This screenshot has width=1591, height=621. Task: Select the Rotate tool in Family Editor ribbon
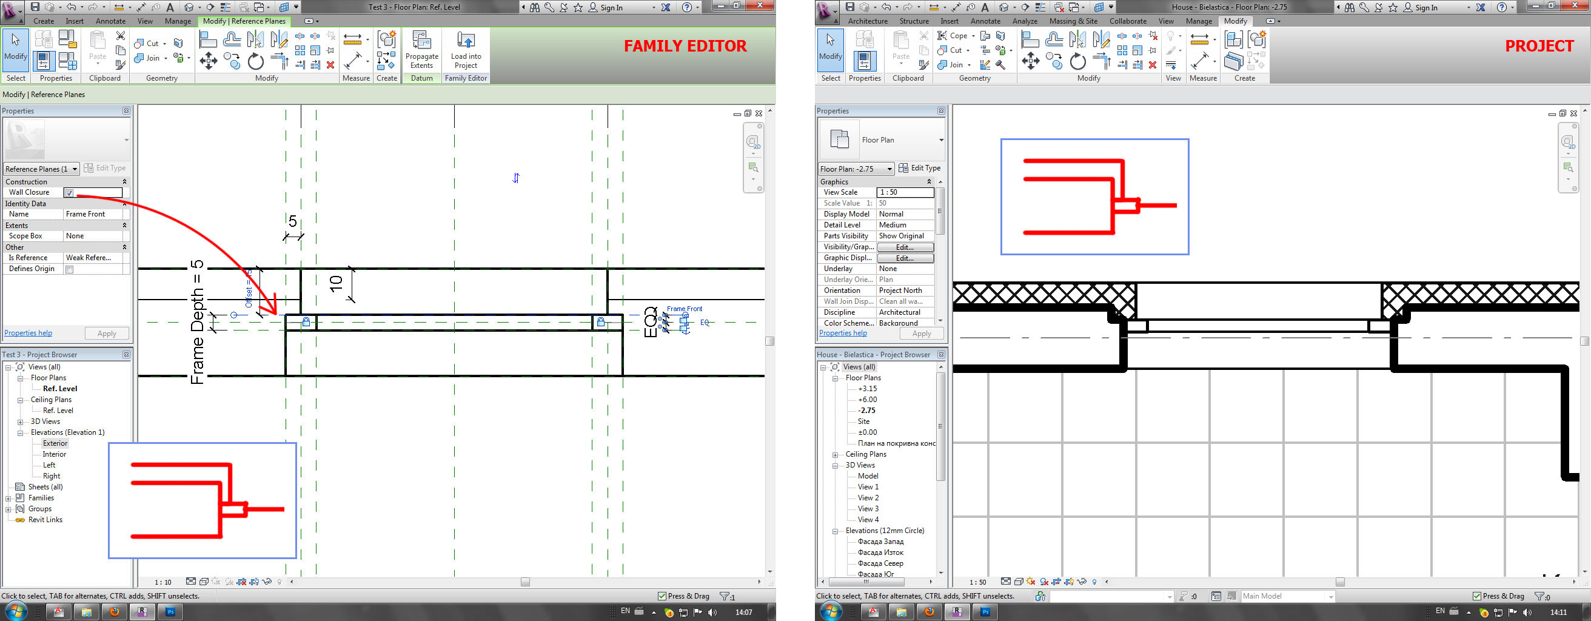click(x=255, y=61)
